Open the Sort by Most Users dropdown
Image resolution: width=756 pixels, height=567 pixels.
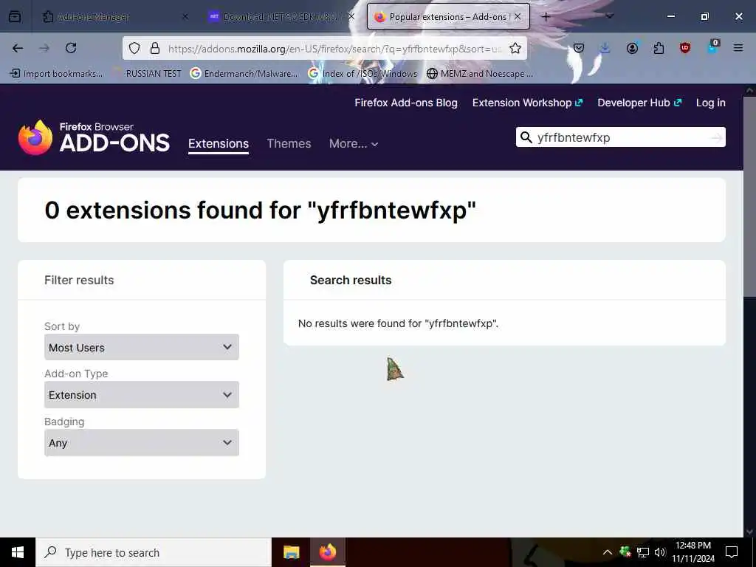142,347
